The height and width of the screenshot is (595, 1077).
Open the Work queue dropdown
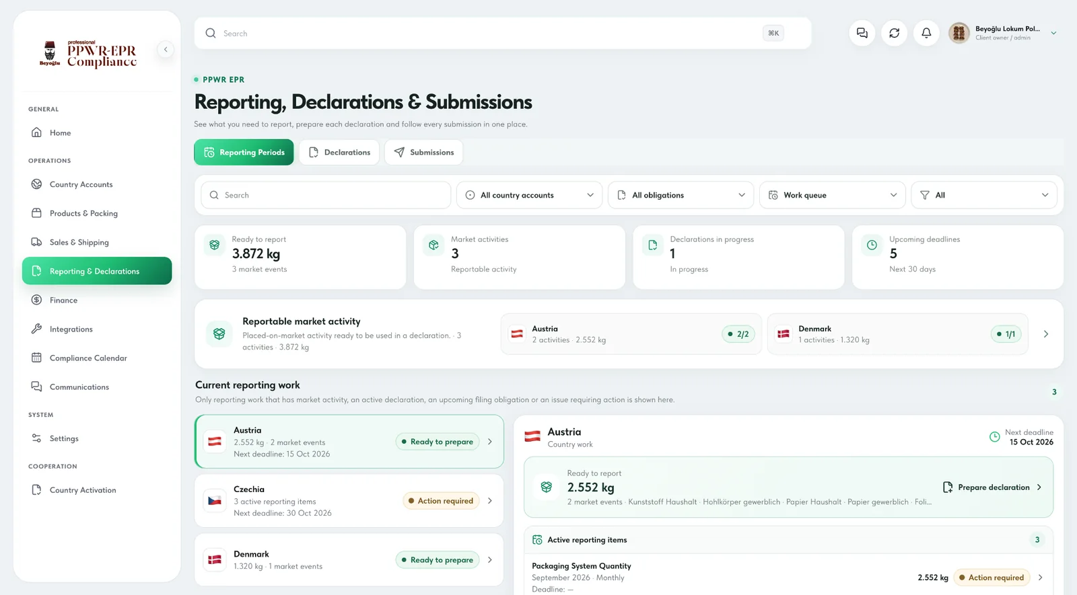[x=832, y=195]
